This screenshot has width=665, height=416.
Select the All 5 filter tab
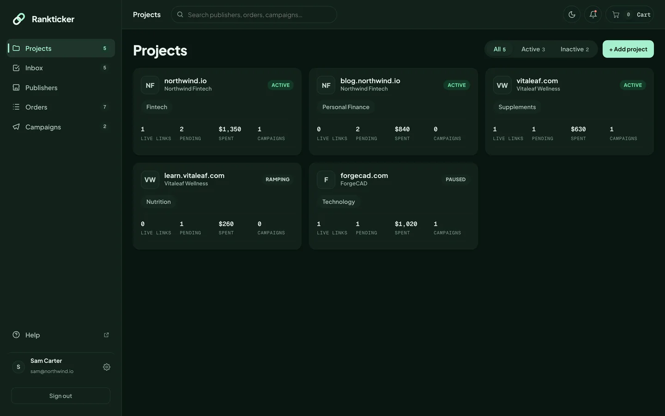500,49
